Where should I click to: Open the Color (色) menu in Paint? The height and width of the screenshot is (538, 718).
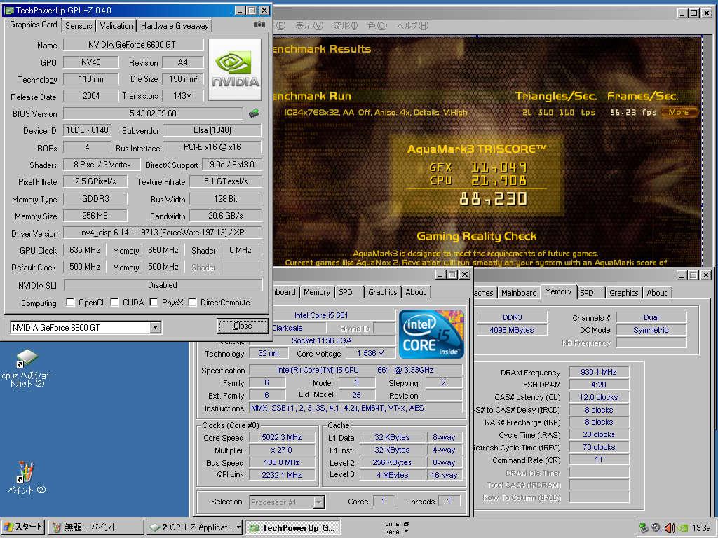point(377,26)
